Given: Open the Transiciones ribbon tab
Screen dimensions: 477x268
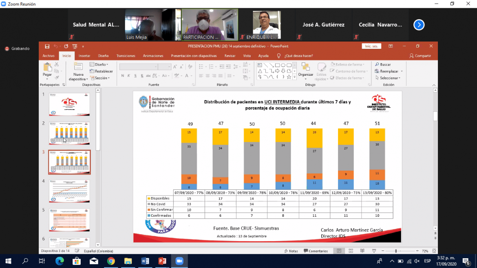Looking at the screenshot, I should click(126, 56).
